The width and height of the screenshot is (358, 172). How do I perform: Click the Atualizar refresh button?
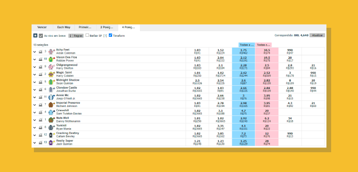pos(317,35)
